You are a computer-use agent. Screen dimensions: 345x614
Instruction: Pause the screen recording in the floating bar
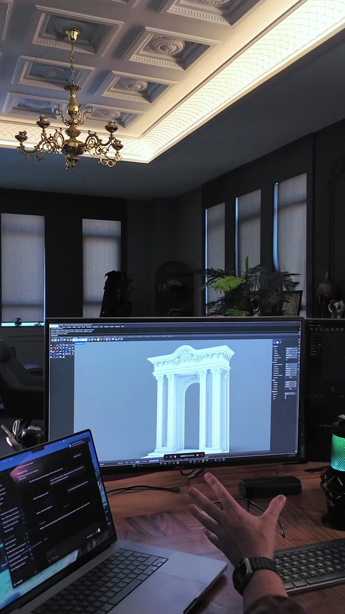pos(166,457)
